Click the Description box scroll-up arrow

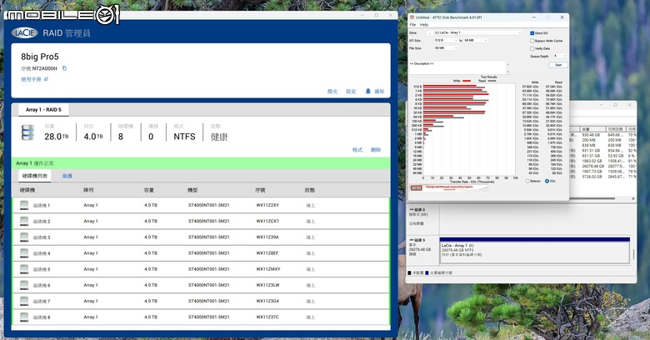click(507, 64)
